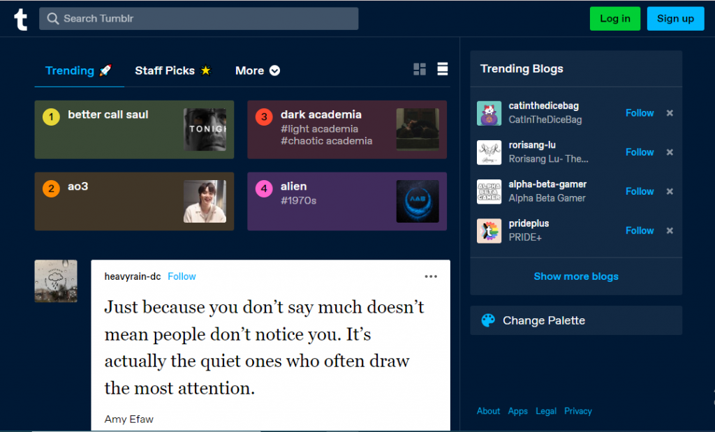The height and width of the screenshot is (432, 715).
Task: Dismiss prideplus blog suggestion
Action: [x=670, y=230]
